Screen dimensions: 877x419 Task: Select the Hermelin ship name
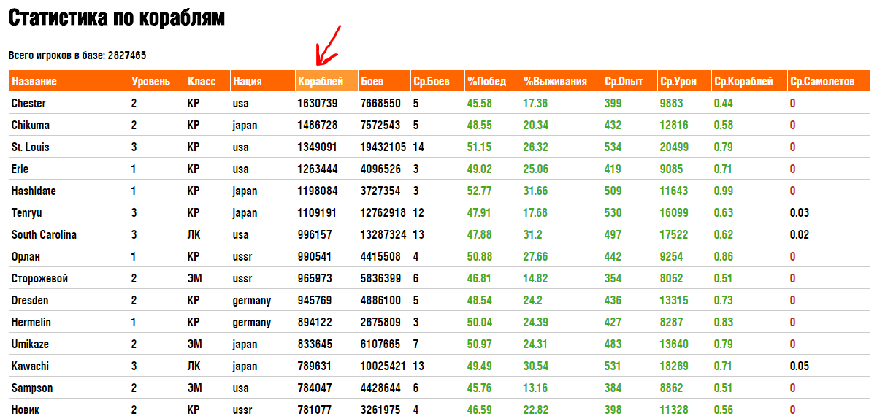coord(31,322)
